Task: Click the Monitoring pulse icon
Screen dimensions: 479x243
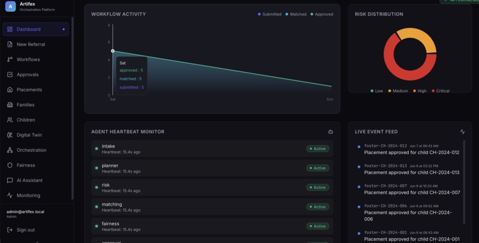Action: (10, 196)
